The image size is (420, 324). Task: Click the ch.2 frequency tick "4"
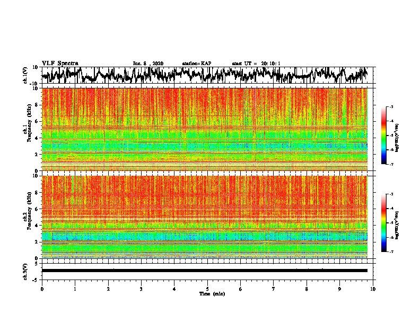click(x=37, y=226)
